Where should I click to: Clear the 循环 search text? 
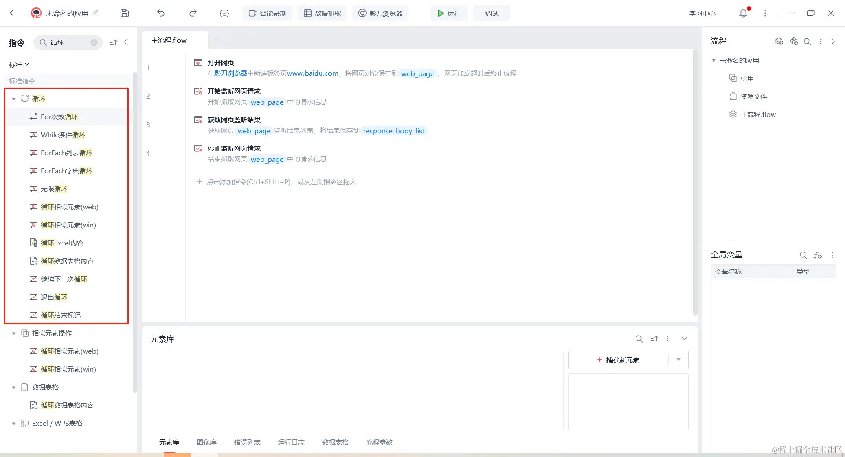(x=94, y=42)
